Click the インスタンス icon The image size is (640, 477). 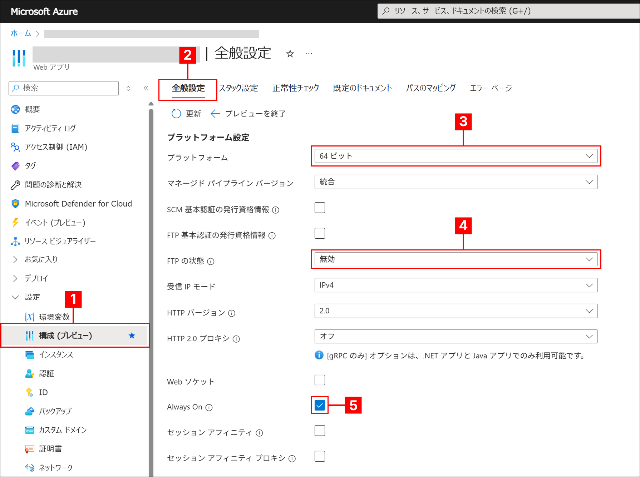coord(30,354)
